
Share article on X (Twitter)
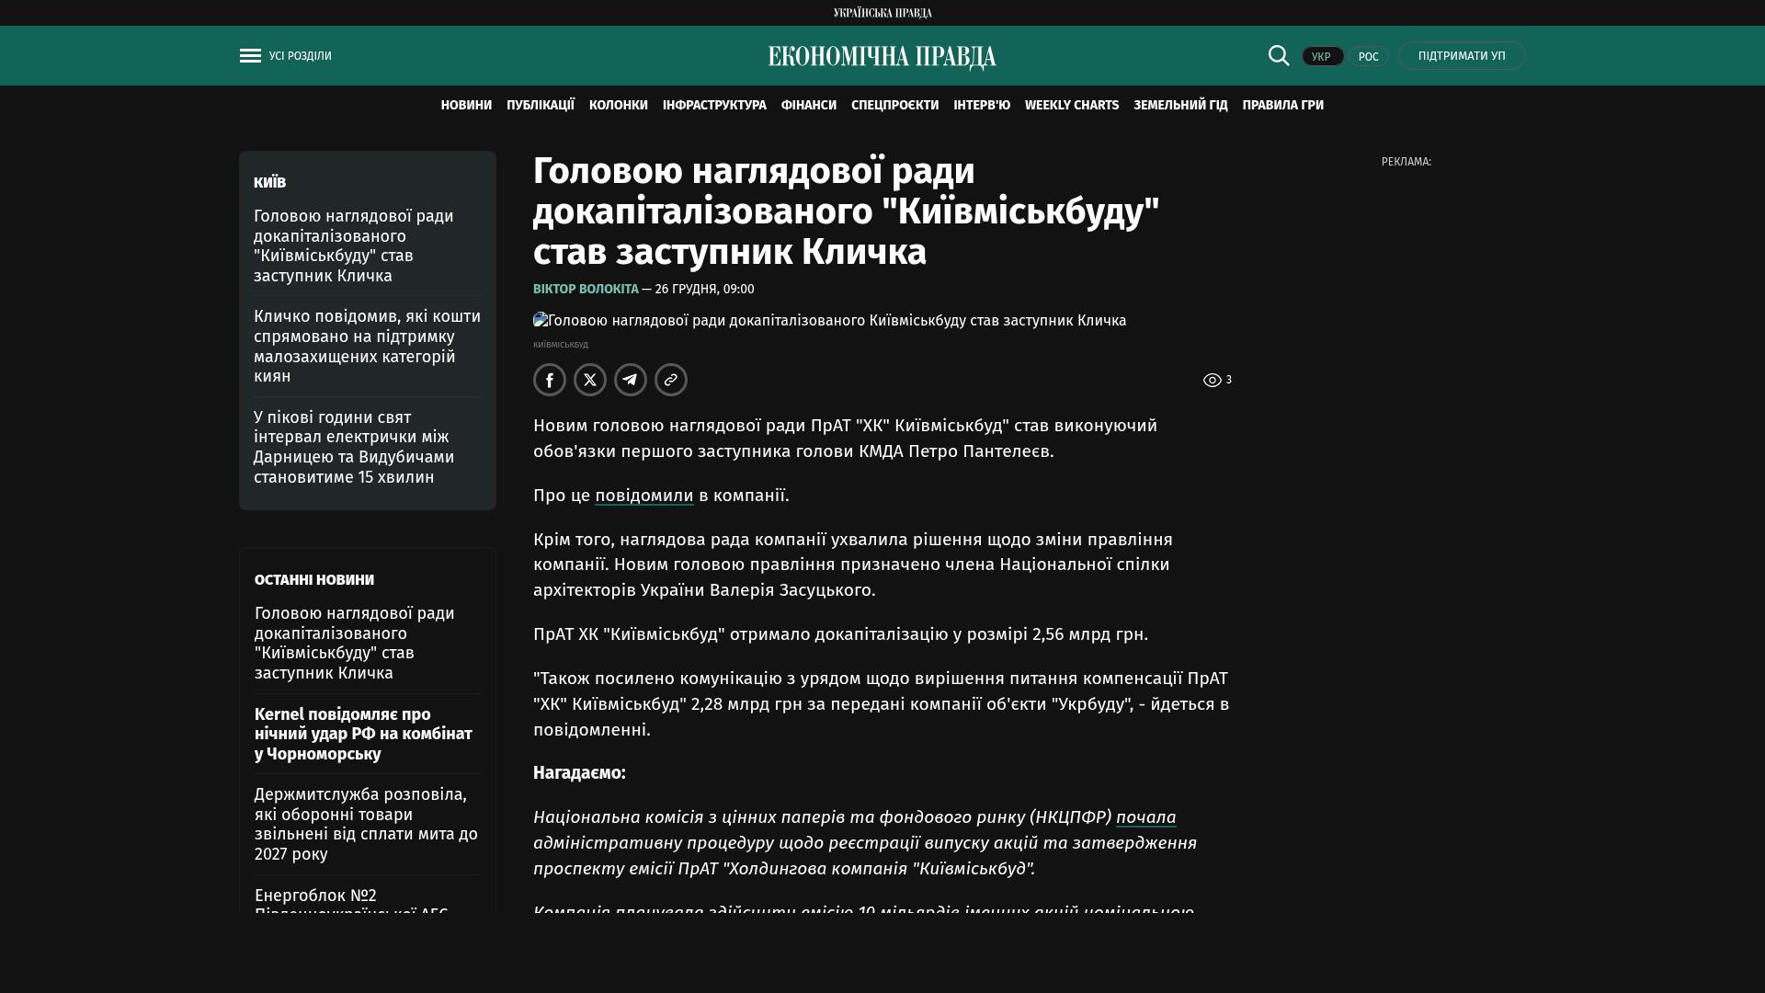pos(590,380)
